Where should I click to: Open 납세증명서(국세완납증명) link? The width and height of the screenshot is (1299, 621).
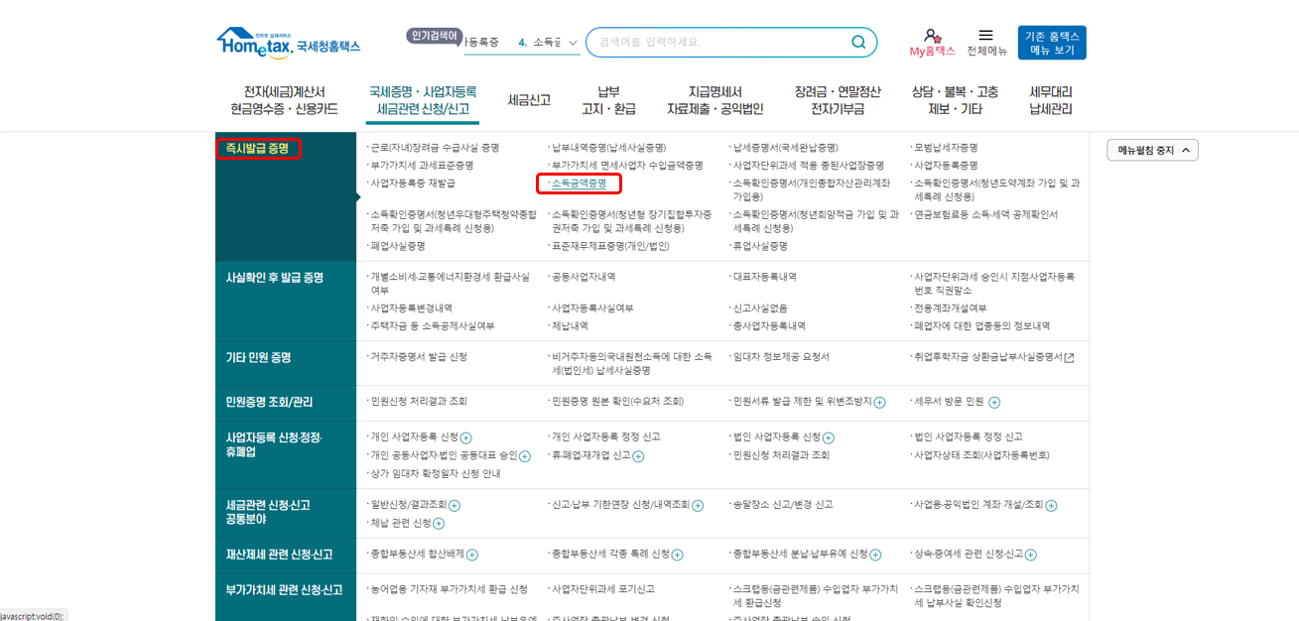pyautogui.click(x=786, y=148)
